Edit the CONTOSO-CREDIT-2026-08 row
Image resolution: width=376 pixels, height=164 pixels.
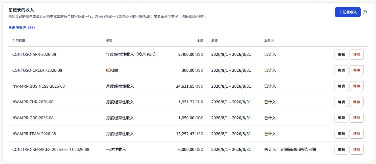(x=341, y=70)
